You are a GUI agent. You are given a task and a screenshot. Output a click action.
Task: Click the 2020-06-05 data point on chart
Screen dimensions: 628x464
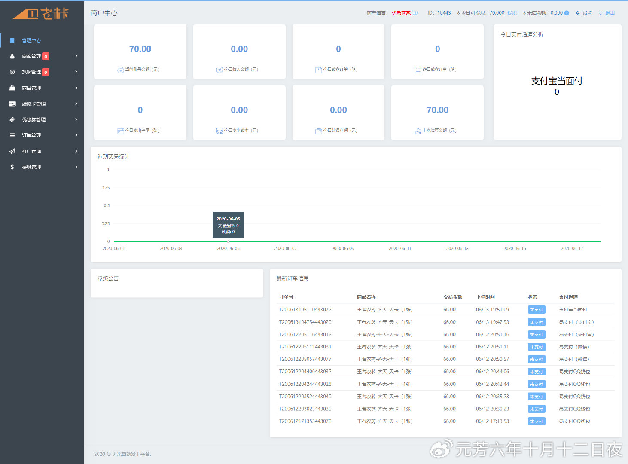[x=228, y=241]
